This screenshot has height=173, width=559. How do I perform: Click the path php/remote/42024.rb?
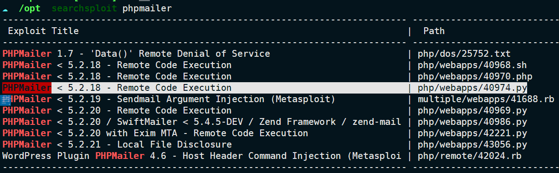pyautogui.click(x=467, y=156)
